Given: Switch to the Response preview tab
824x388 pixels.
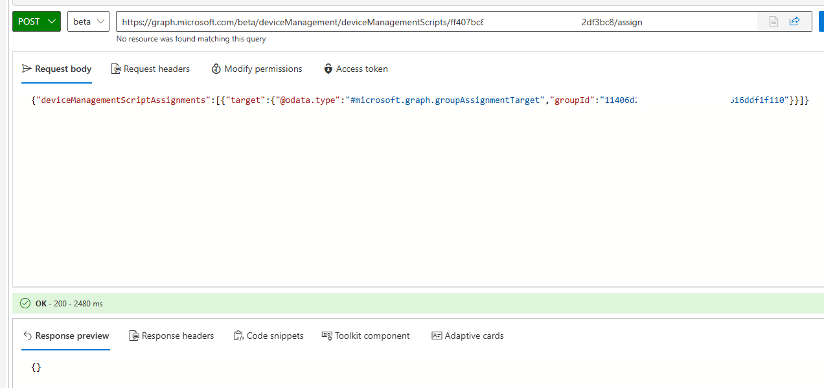Looking at the screenshot, I should click(x=65, y=336).
